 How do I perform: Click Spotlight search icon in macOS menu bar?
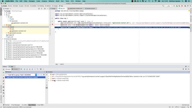(x=182, y=1)
